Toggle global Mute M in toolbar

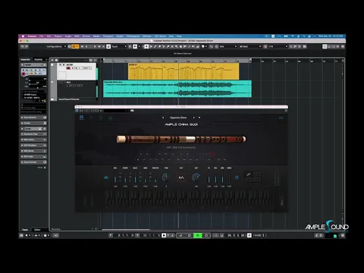point(82,46)
